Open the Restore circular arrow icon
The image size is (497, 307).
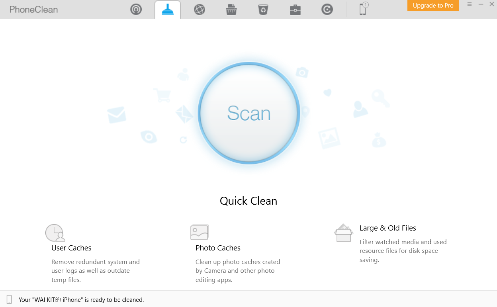pos(327,9)
